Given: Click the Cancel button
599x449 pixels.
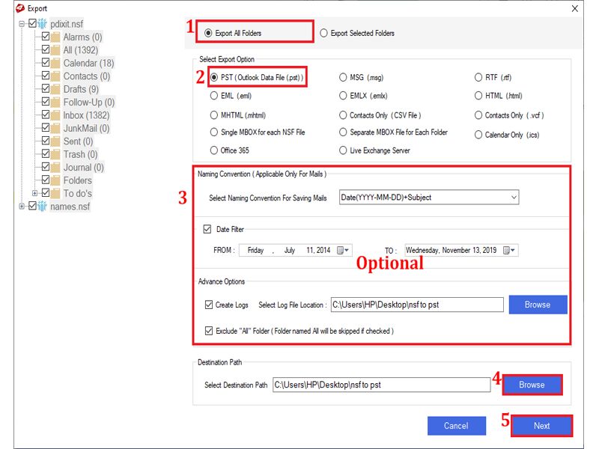Looking at the screenshot, I should click(x=455, y=426).
